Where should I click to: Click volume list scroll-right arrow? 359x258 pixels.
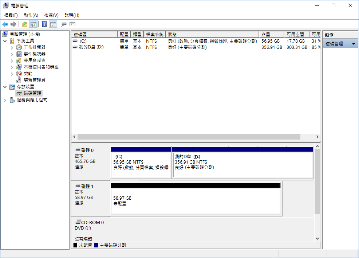(x=317, y=137)
